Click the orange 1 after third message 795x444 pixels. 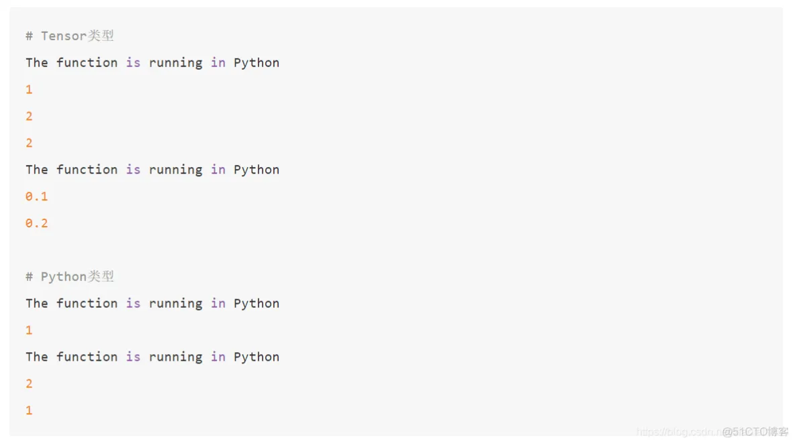[x=29, y=330]
